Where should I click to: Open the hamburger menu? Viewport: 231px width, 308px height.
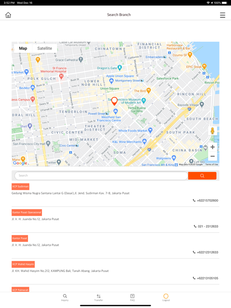223,15
